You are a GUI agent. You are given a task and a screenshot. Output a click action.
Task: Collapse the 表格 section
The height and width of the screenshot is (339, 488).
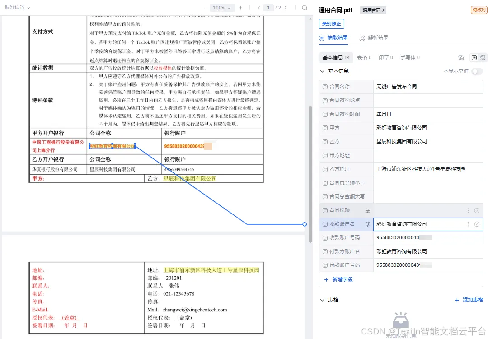click(x=322, y=300)
